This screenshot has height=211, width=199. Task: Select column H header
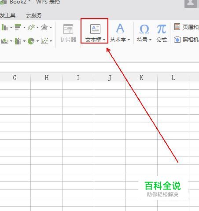point(47,77)
